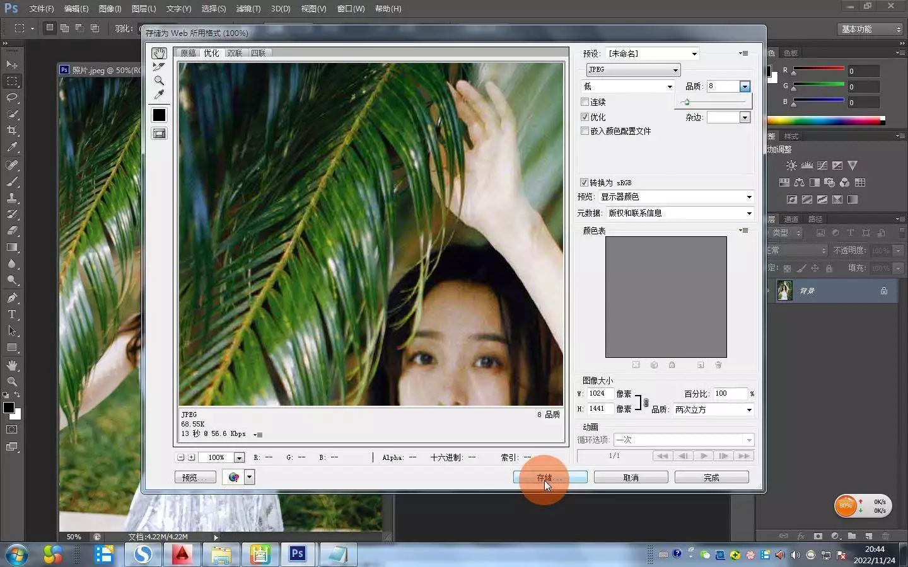
Task: Click the eyedropper color black swatch
Action: [159, 115]
